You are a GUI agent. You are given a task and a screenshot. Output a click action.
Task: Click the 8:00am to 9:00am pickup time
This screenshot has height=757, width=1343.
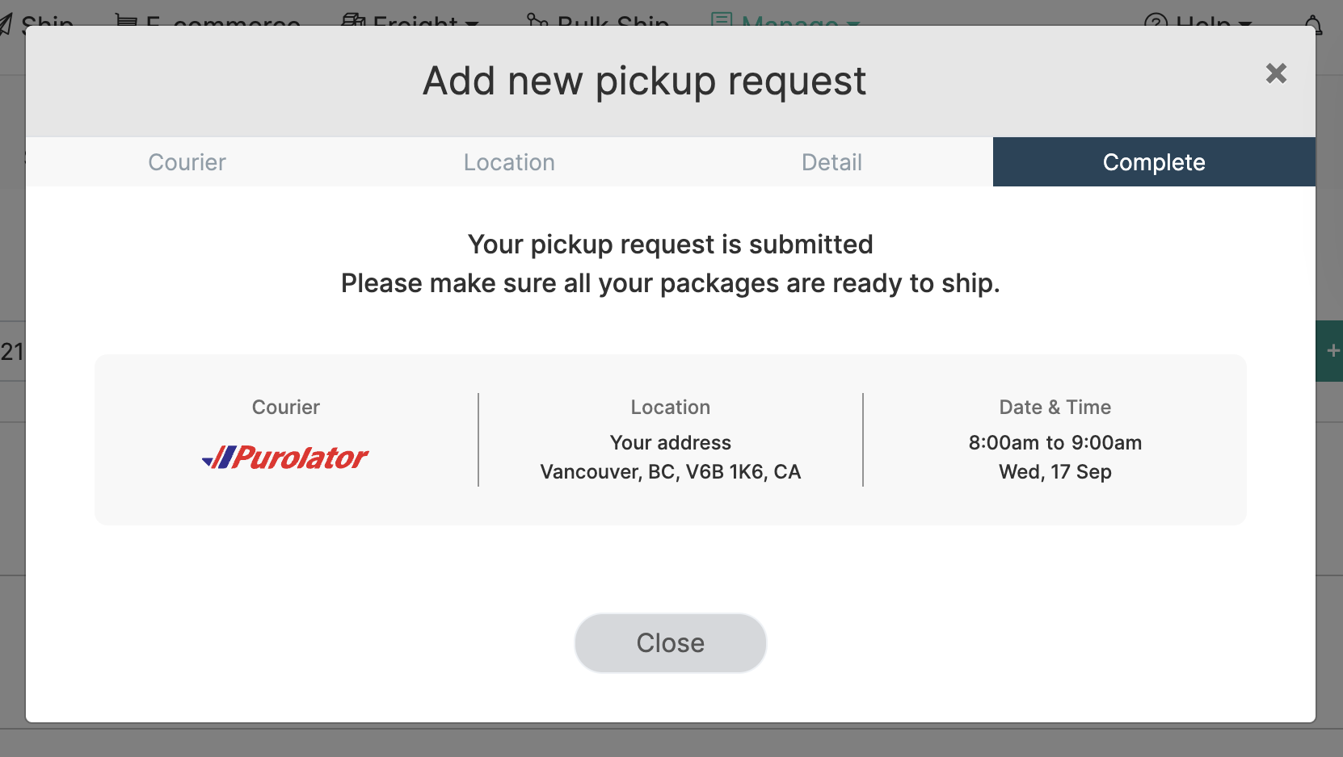pos(1055,443)
